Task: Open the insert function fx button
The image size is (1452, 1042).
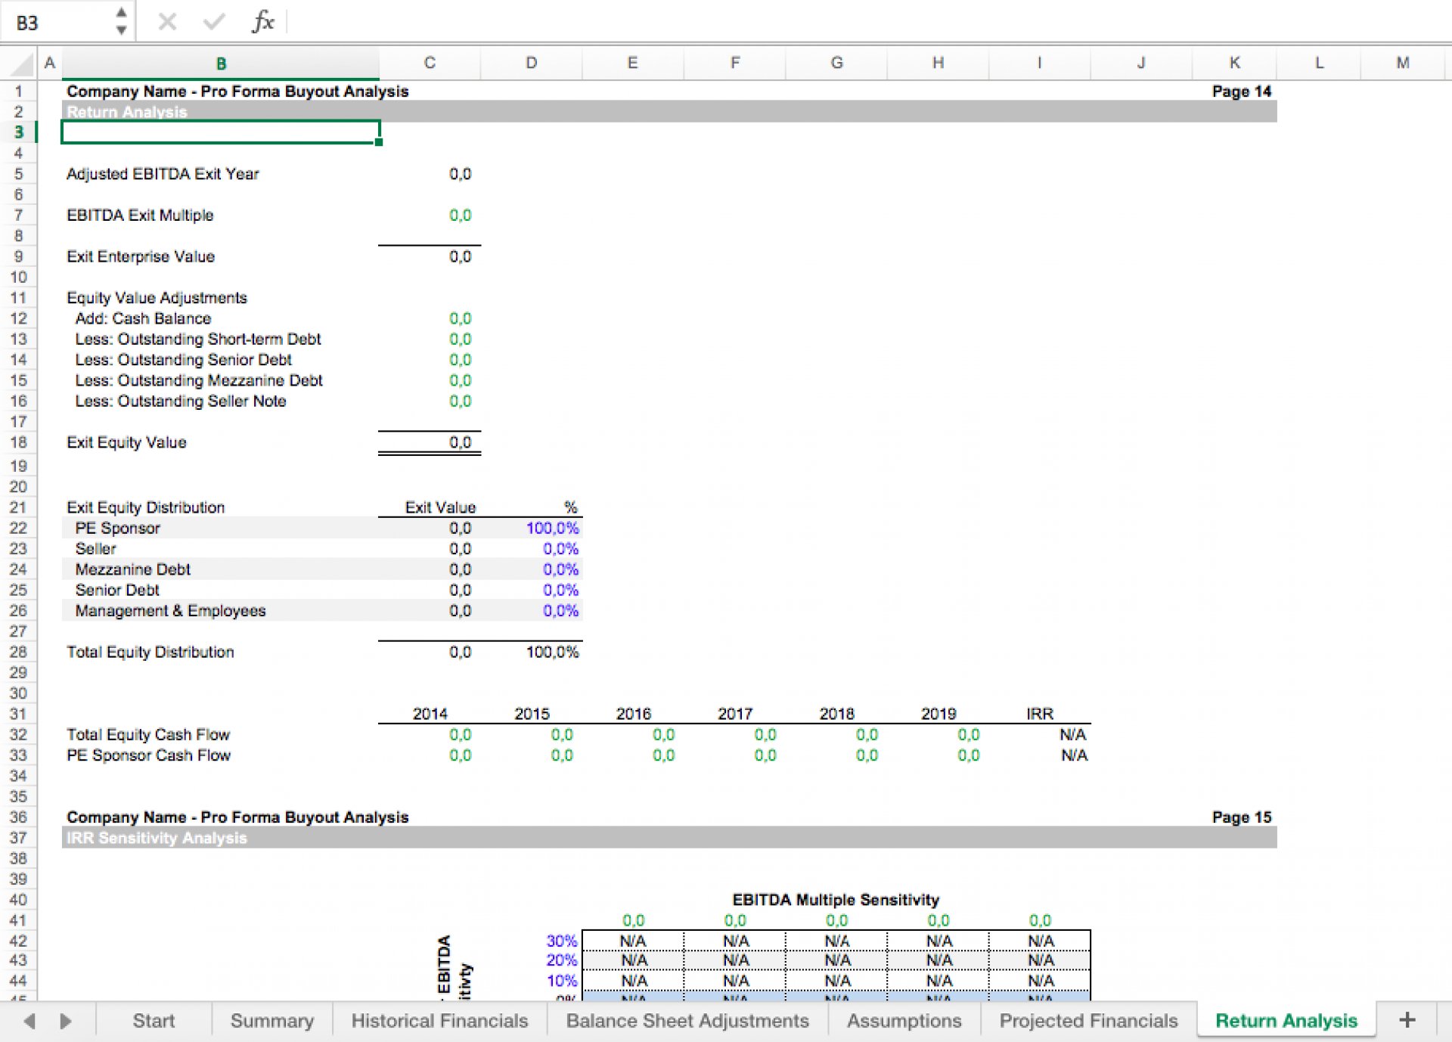Action: [262, 22]
